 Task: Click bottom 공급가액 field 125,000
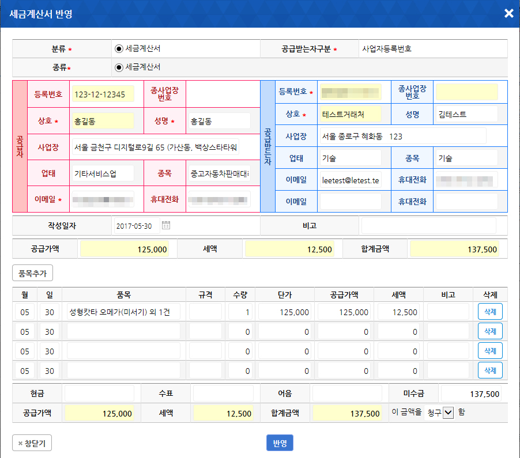pos(100,413)
